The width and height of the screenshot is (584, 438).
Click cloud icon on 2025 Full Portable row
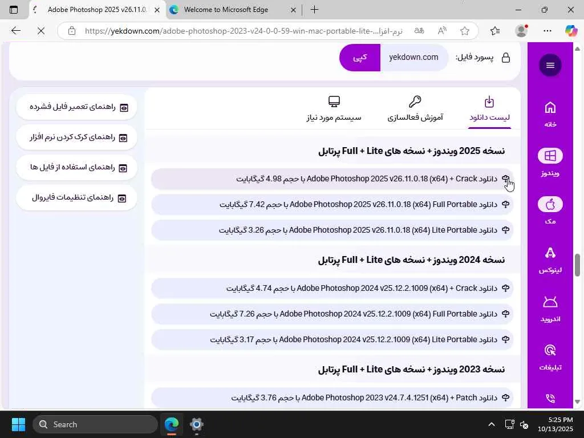[x=505, y=204]
